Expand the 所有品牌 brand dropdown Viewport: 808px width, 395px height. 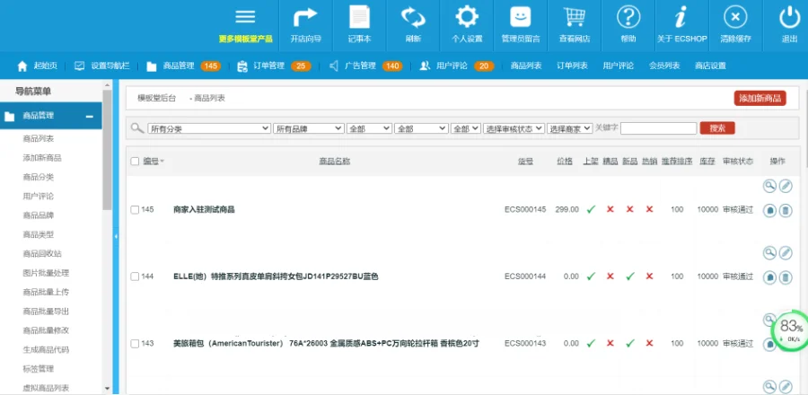coord(309,129)
